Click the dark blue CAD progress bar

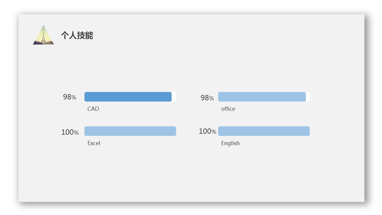pyautogui.click(x=128, y=97)
